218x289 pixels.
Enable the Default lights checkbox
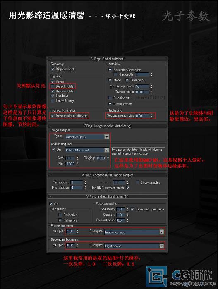point(53,86)
